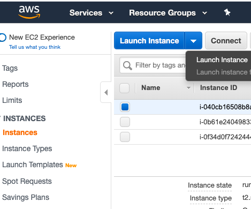Click the search magnifier icon
This screenshot has width=251, height=209.
tap(127, 65)
